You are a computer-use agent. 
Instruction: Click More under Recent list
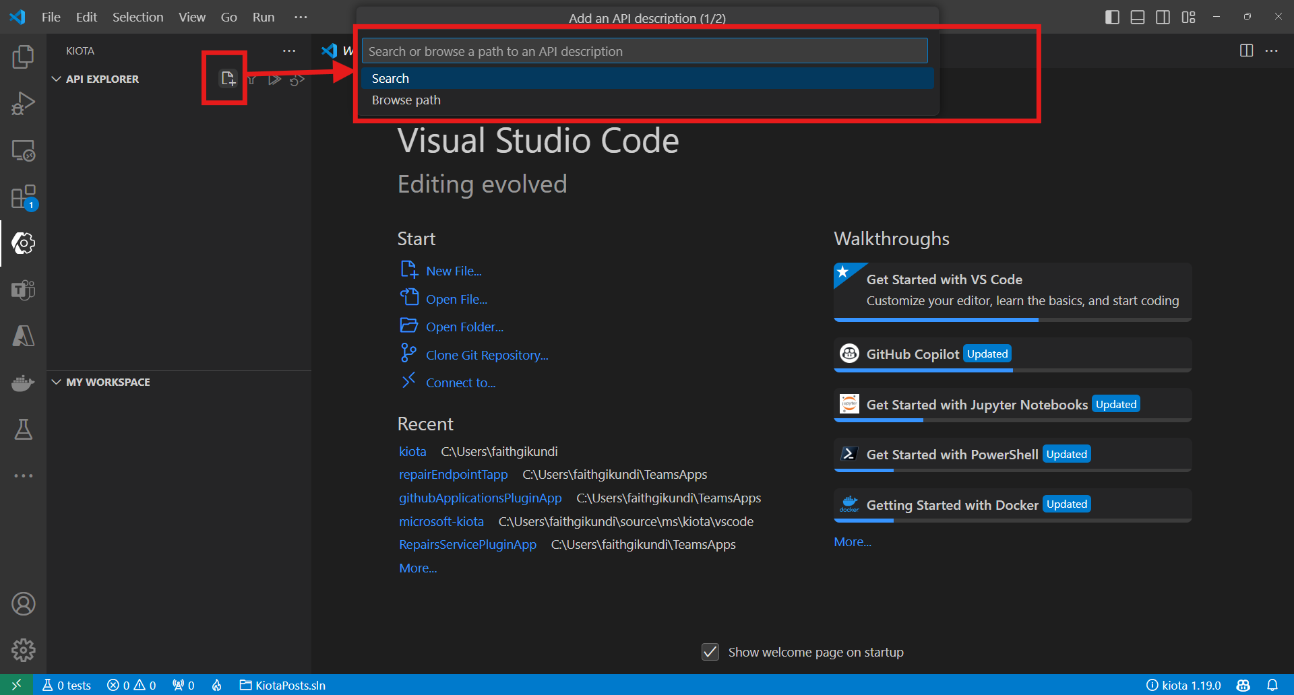pos(418,568)
